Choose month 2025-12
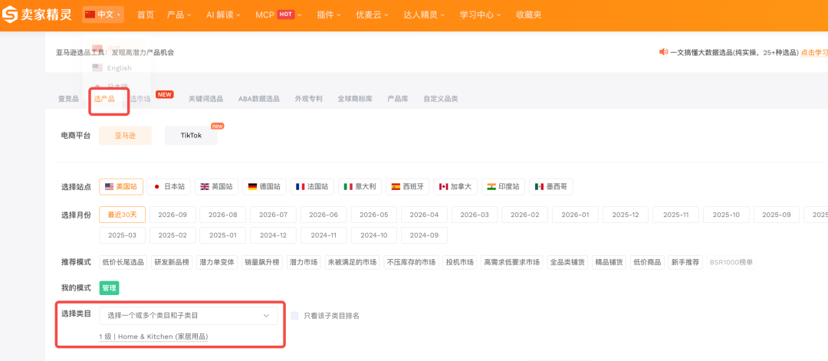The image size is (828, 361). coord(626,215)
